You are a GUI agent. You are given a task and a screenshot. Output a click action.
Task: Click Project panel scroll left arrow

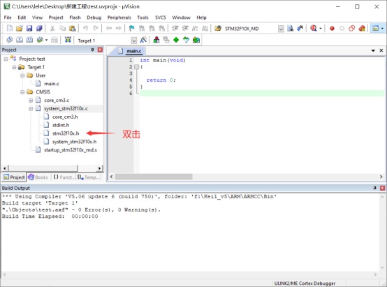click(x=5, y=168)
